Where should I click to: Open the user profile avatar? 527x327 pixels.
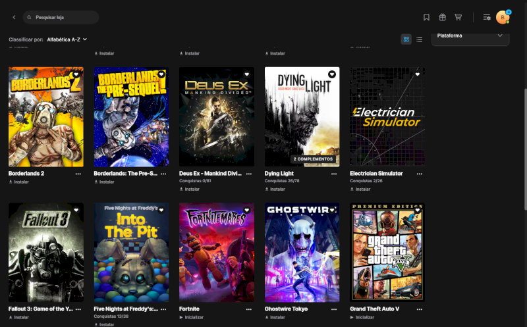503,17
